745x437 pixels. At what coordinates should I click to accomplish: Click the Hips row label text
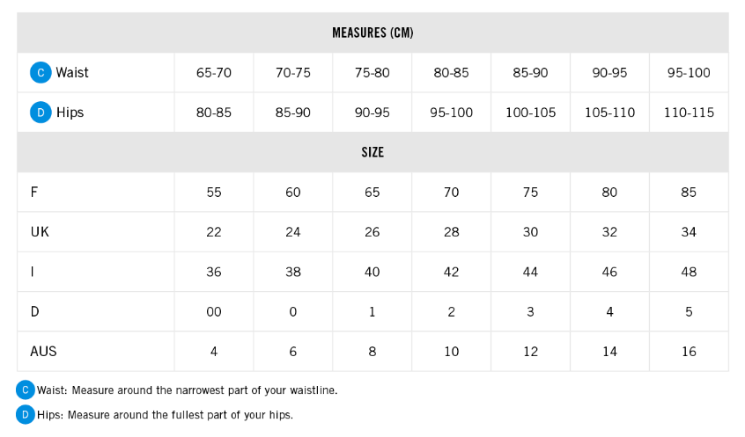tap(70, 113)
